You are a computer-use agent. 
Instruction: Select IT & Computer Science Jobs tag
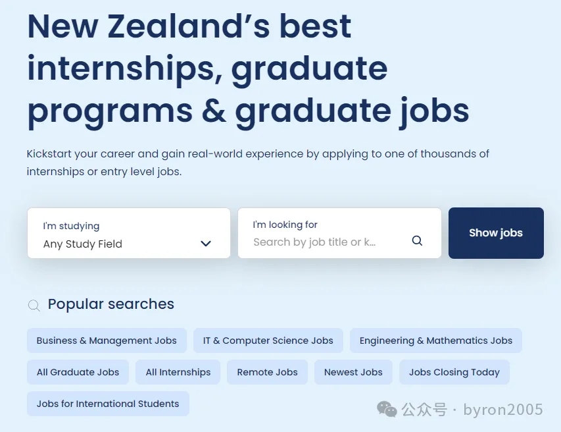click(268, 340)
